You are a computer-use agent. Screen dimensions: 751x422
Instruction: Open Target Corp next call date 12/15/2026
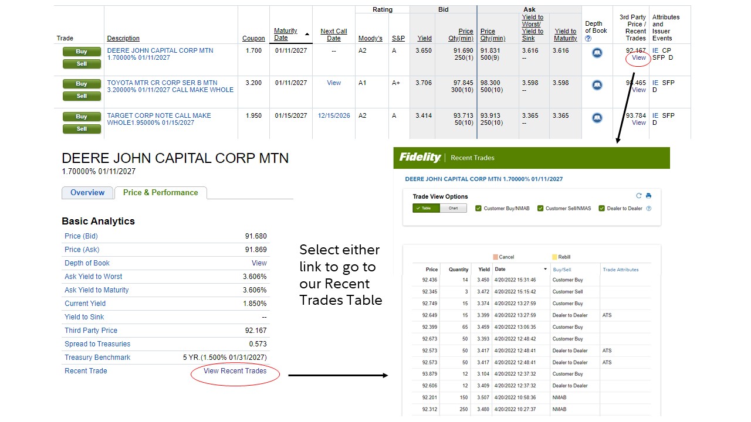334,115
